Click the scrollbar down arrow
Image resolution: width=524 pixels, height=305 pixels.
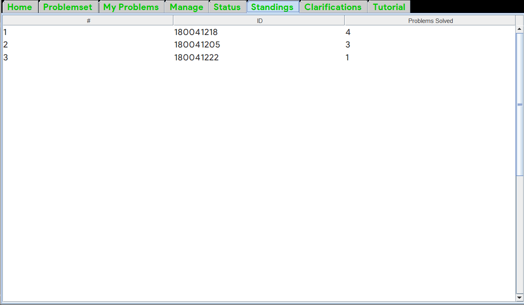point(520,297)
